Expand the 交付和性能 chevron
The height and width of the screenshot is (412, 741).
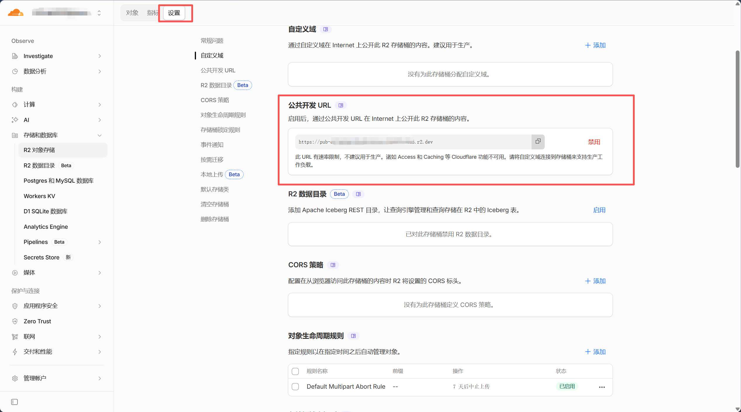[100, 352]
